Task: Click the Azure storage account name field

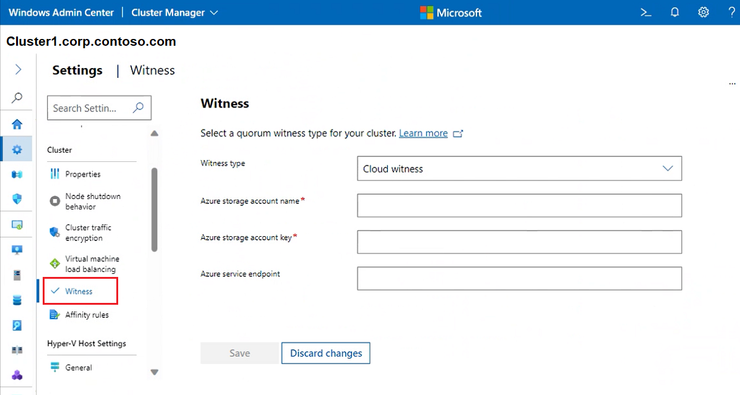Action: tap(519, 205)
